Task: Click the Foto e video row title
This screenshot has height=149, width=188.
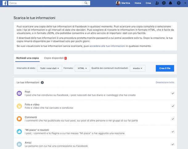Action: click(x=32, y=104)
